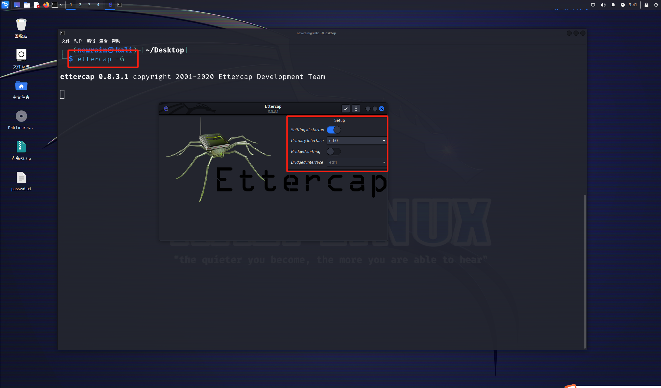Click the terminal window title icon
The width and height of the screenshot is (661, 388).
(63, 33)
